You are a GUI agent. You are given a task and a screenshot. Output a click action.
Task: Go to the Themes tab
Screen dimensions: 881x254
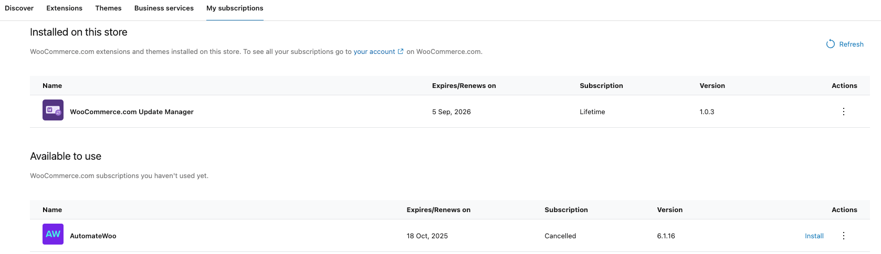(x=108, y=8)
